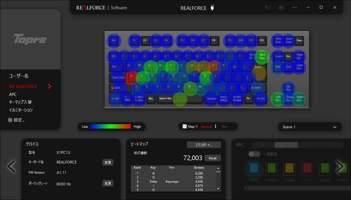Click the save-to-device download icon

click(x=281, y=7)
